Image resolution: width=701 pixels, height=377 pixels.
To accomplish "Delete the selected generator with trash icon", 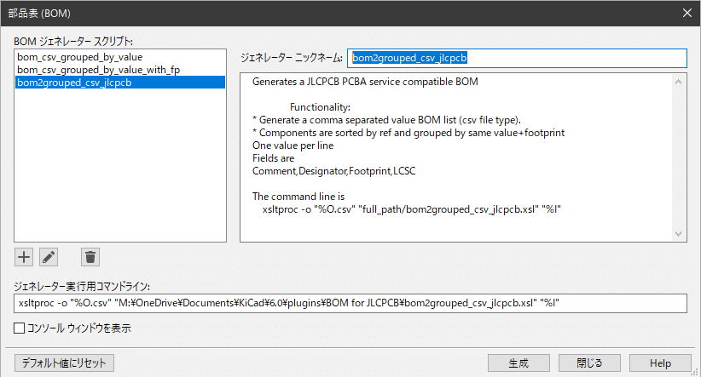I will pyautogui.click(x=90, y=257).
